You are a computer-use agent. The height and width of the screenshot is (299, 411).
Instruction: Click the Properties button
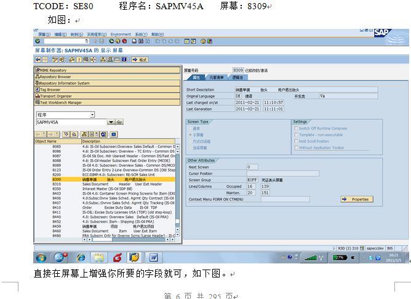(357, 199)
